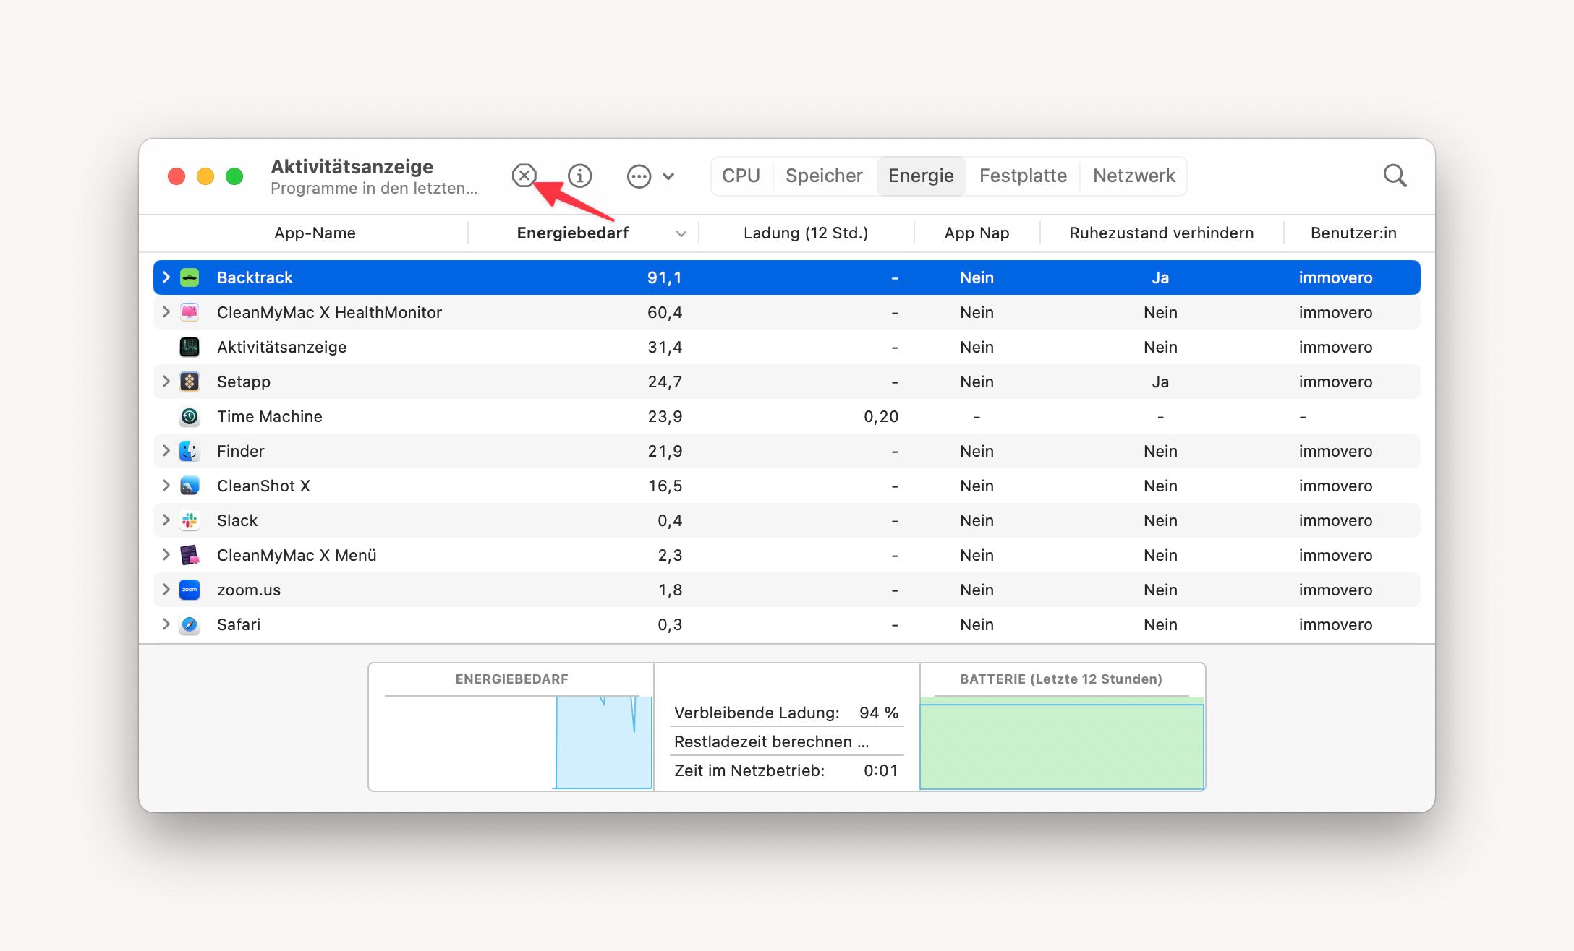Open the Festplatte tab
1574x951 pixels.
tap(1023, 176)
